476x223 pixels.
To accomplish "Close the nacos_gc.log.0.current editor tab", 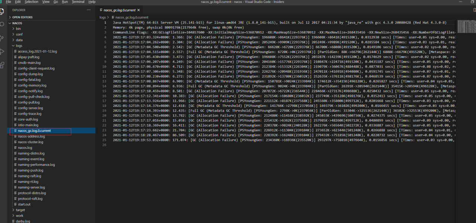I will point(139,10).
